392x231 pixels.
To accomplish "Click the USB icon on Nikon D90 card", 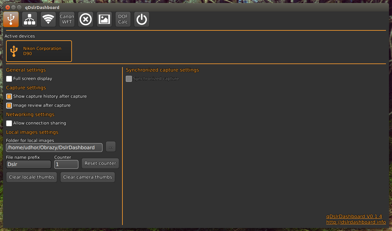I will pos(14,51).
